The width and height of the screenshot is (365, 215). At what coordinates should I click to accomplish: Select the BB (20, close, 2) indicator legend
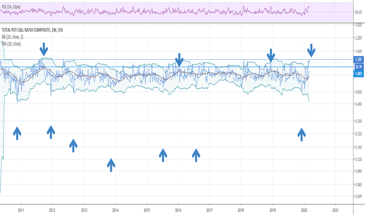click(x=13, y=37)
